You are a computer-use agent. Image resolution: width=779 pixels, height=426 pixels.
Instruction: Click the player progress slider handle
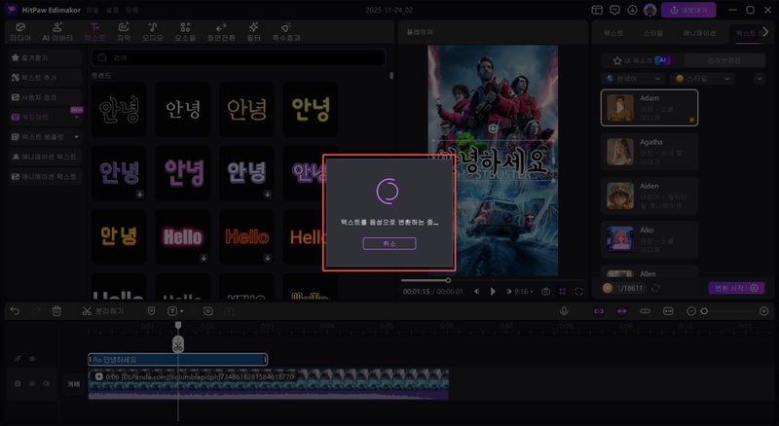448,280
